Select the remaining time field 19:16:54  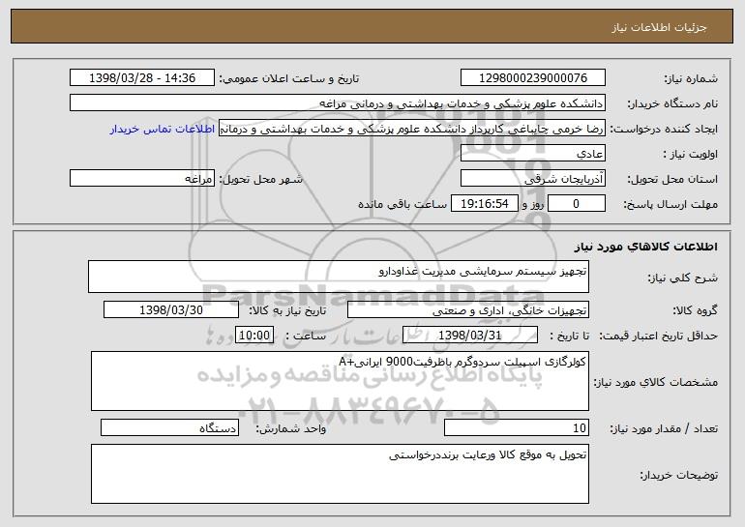[x=484, y=204]
